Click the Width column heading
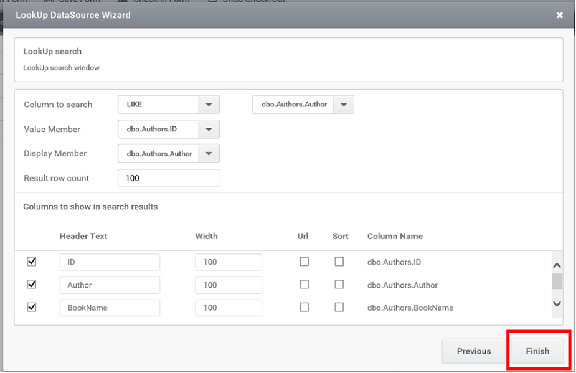The height and width of the screenshot is (373, 576). [x=207, y=236]
